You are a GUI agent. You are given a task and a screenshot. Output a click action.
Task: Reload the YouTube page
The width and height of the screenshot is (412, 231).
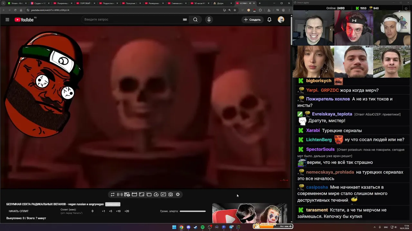click(x=15, y=10)
